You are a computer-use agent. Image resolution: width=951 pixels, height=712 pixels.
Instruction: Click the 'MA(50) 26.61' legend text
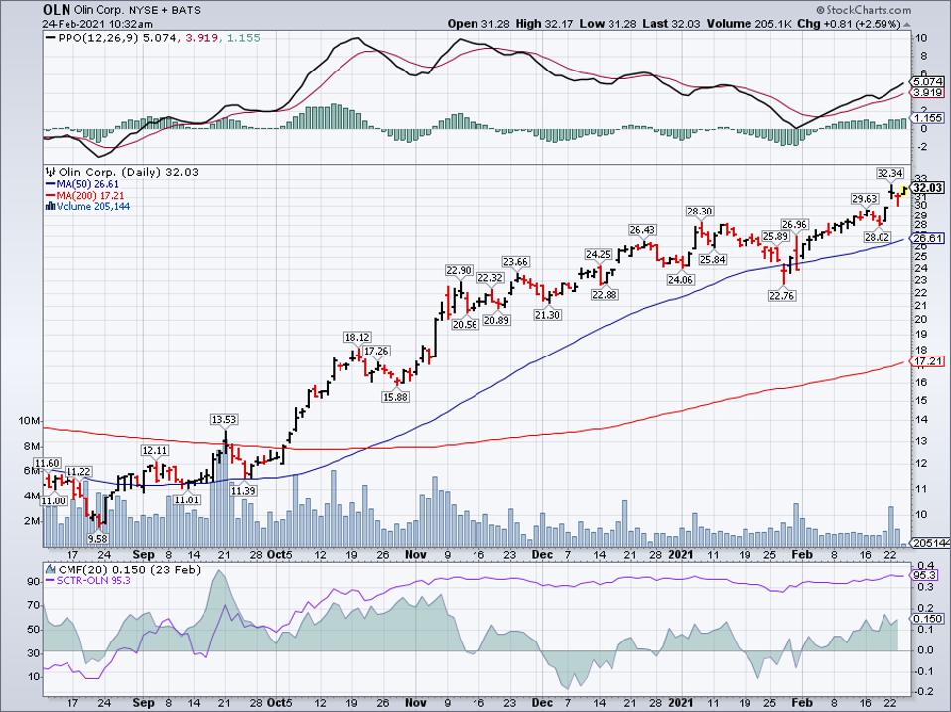pos(88,184)
